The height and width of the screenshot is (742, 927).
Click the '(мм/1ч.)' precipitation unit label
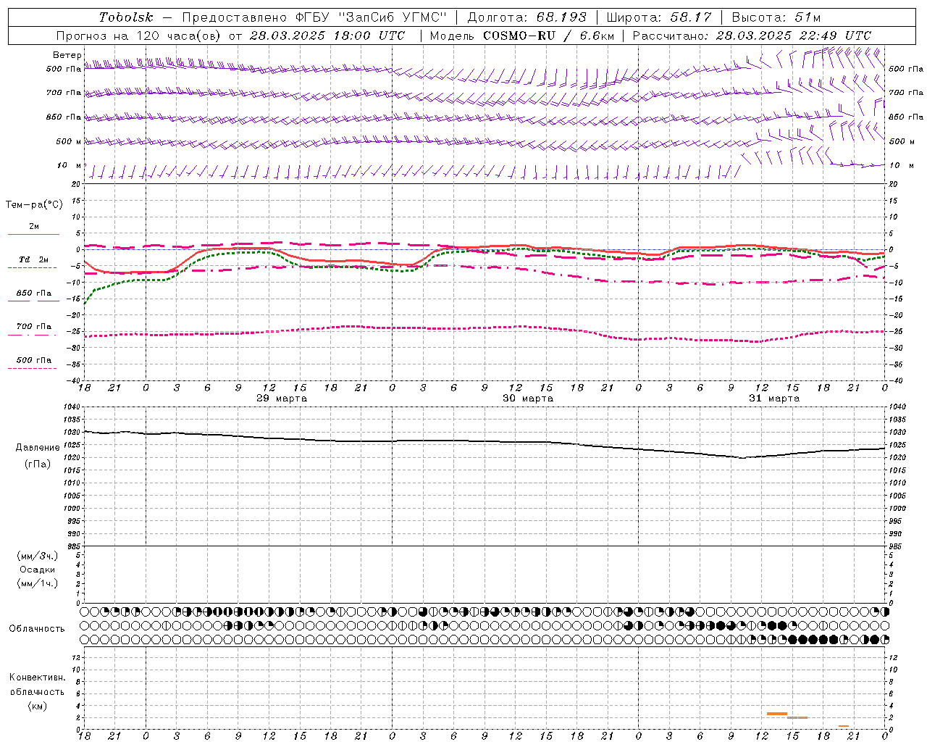pos(38,583)
